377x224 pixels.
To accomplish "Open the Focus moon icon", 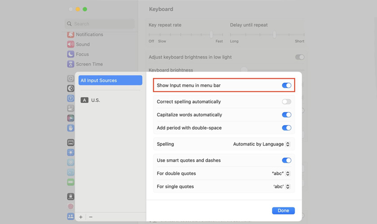I will click(x=70, y=54).
